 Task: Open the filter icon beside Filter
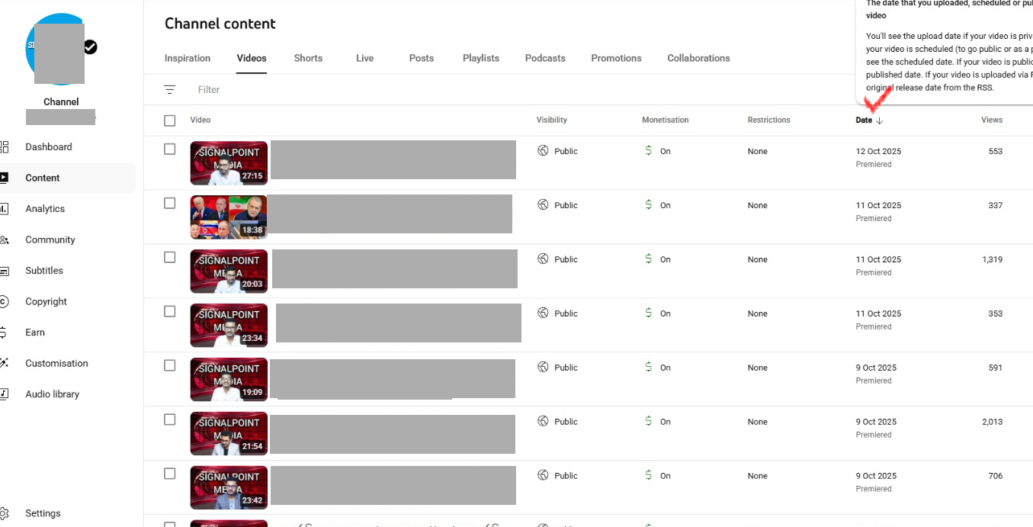coord(169,90)
